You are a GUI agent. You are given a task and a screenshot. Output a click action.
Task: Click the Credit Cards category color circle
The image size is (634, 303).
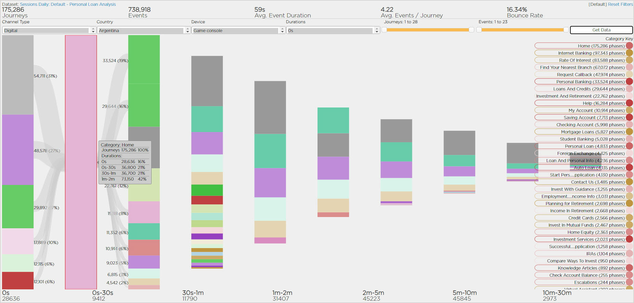(629, 218)
